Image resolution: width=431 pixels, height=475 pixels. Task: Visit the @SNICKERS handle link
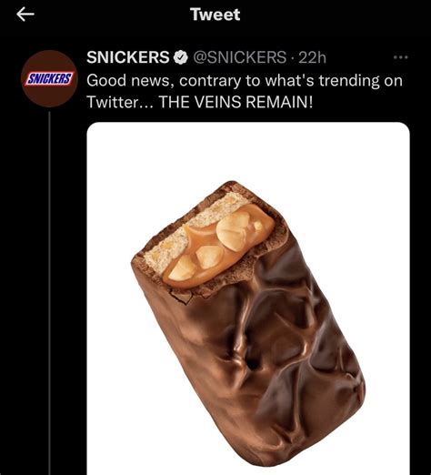tap(239, 57)
